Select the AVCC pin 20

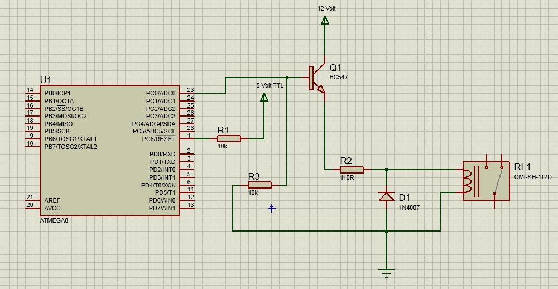click(32, 208)
